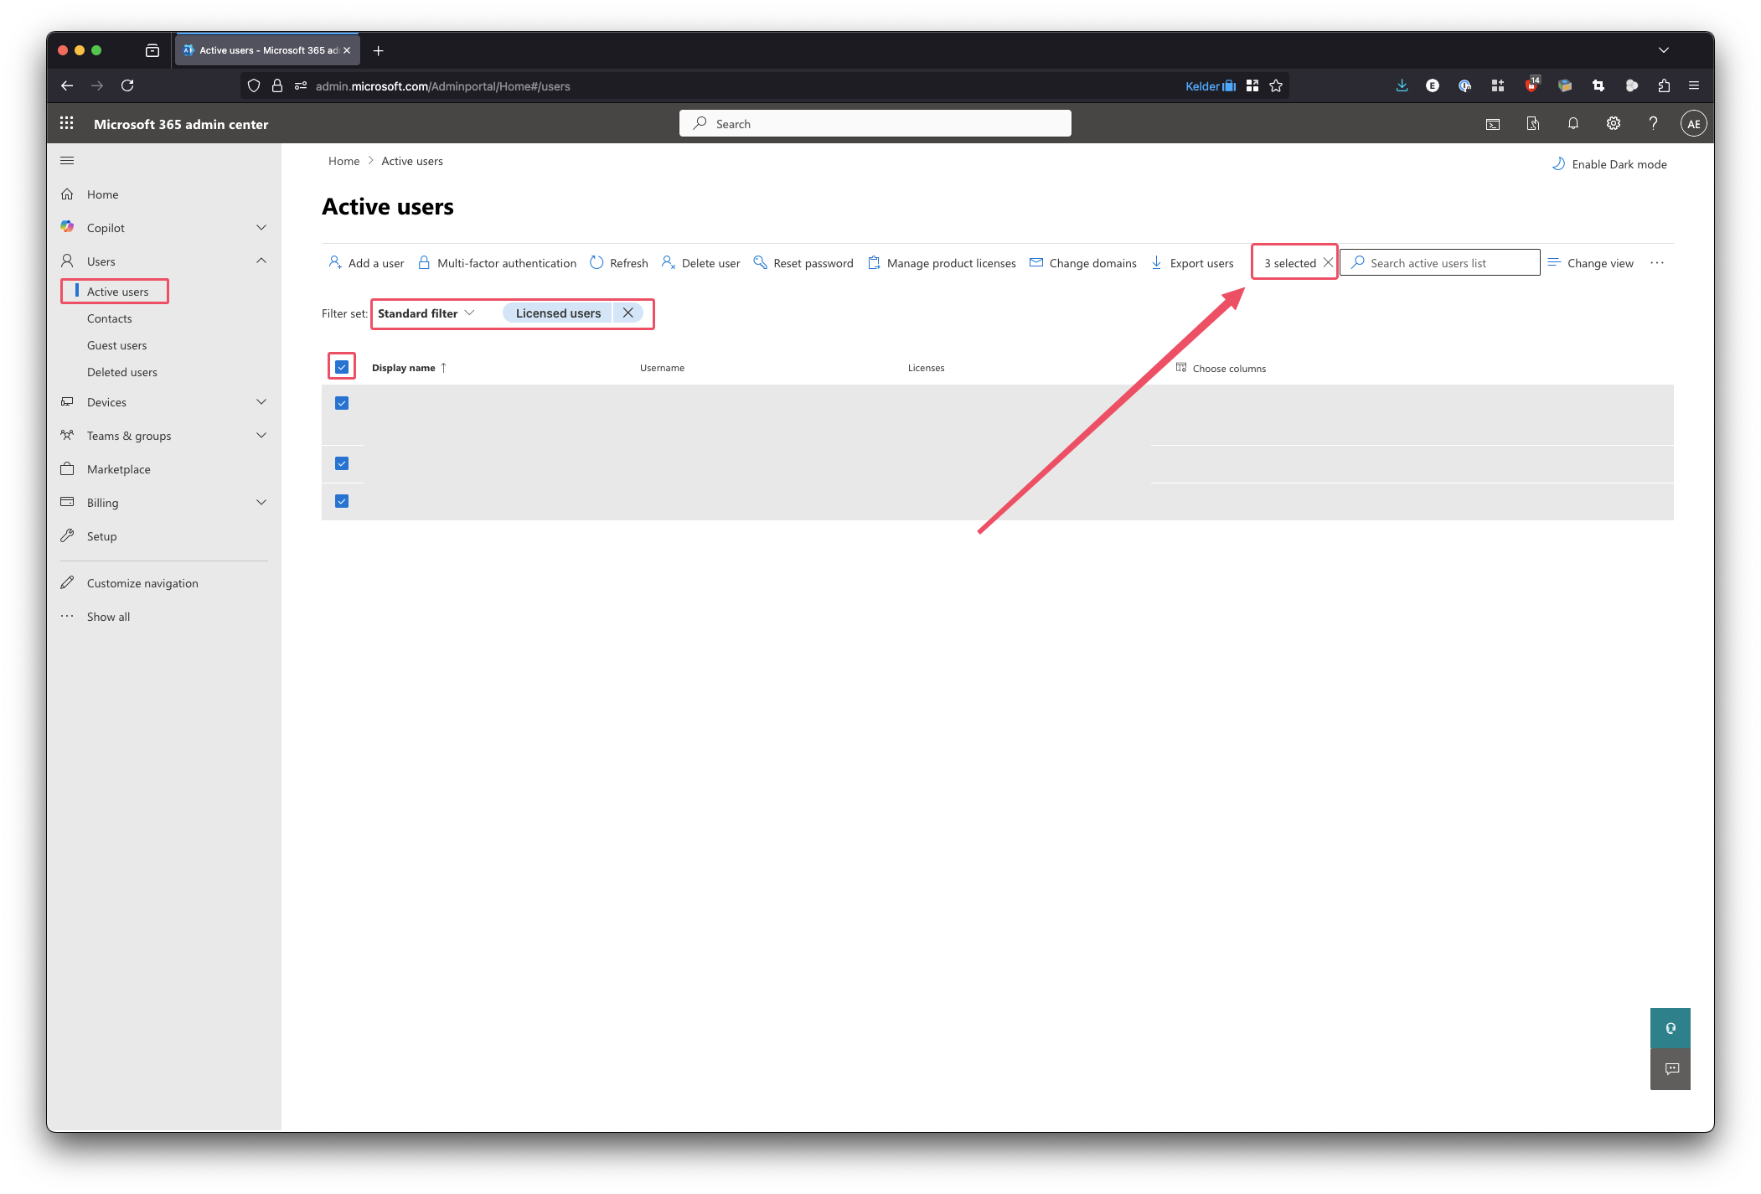Open Deleted users in sidebar
Screen dimensions: 1761x1194
coord(122,372)
